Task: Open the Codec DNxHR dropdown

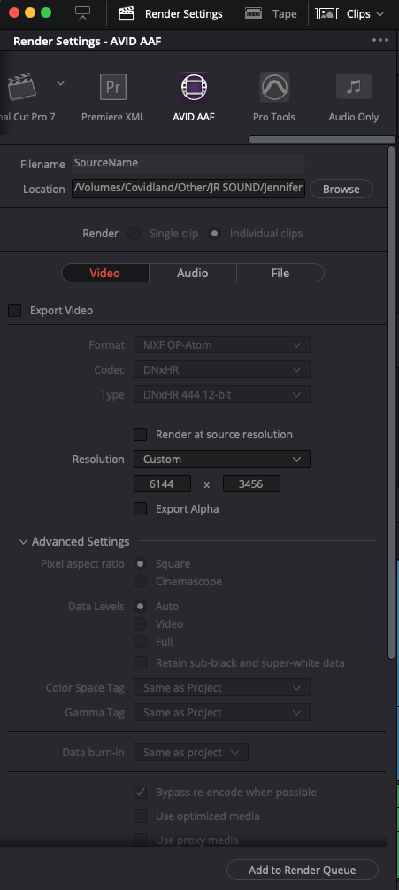Action: click(221, 369)
